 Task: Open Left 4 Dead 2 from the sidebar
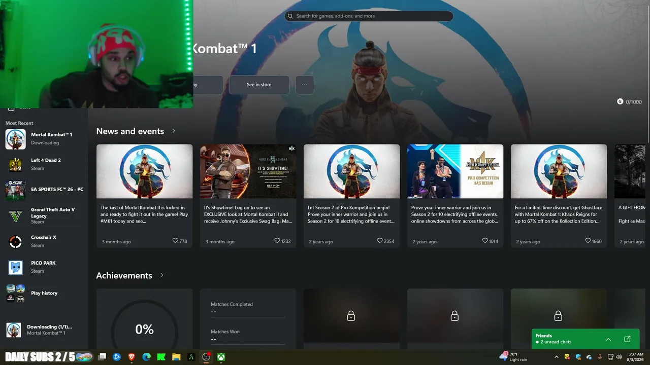[x=44, y=164]
